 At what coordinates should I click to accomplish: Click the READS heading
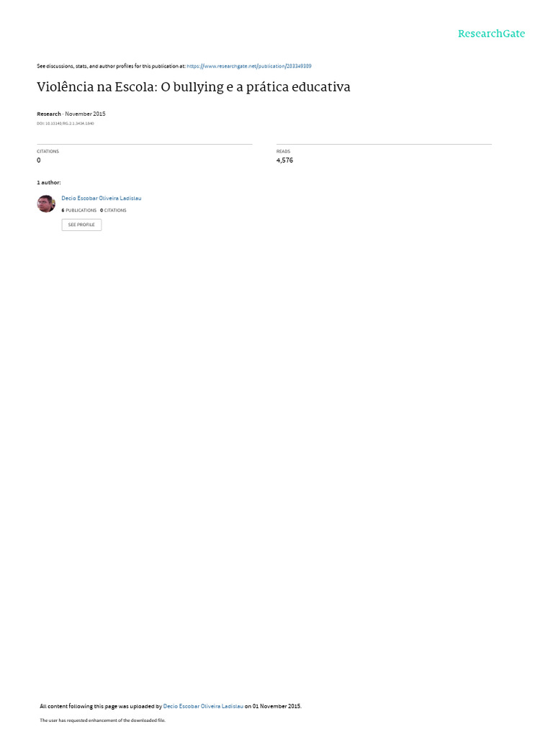tap(283, 151)
